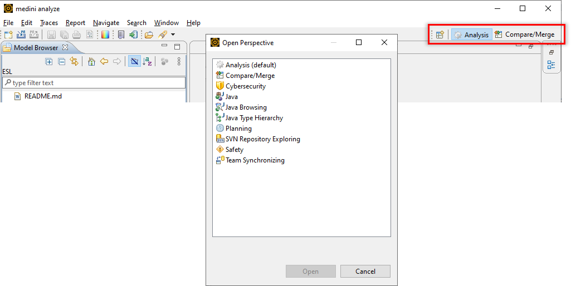The image size is (571, 286).
Task: Click the restore icon in right trim stack
Action: 552,52
